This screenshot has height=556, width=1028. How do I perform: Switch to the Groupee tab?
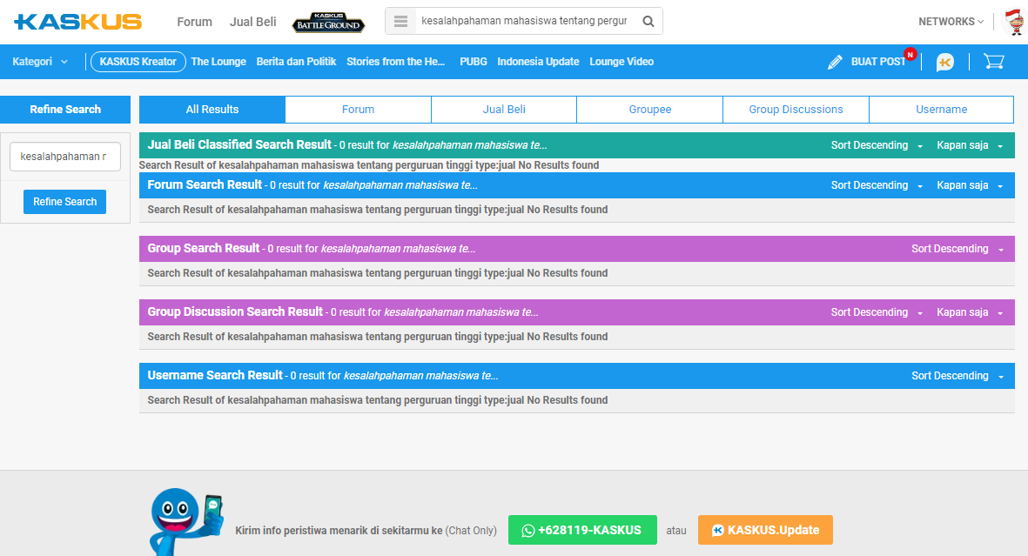(x=649, y=110)
